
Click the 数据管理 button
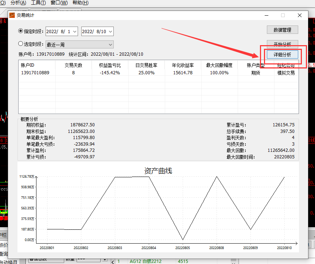pos(282,30)
